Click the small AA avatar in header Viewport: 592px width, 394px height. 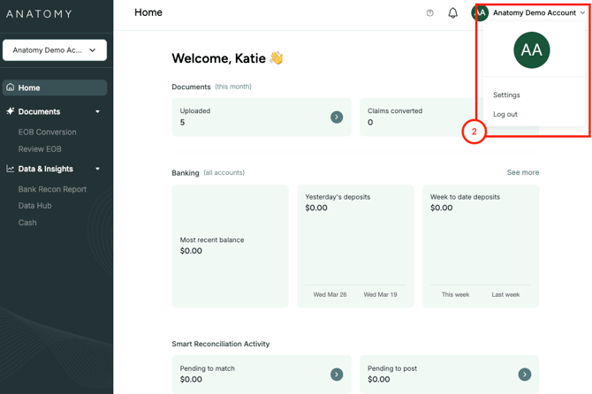tap(480, 13)
